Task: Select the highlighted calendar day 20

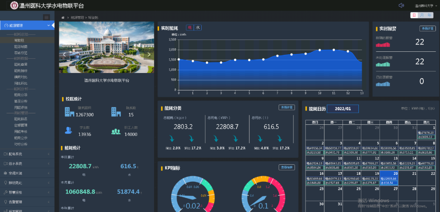Action: [389, 178]
